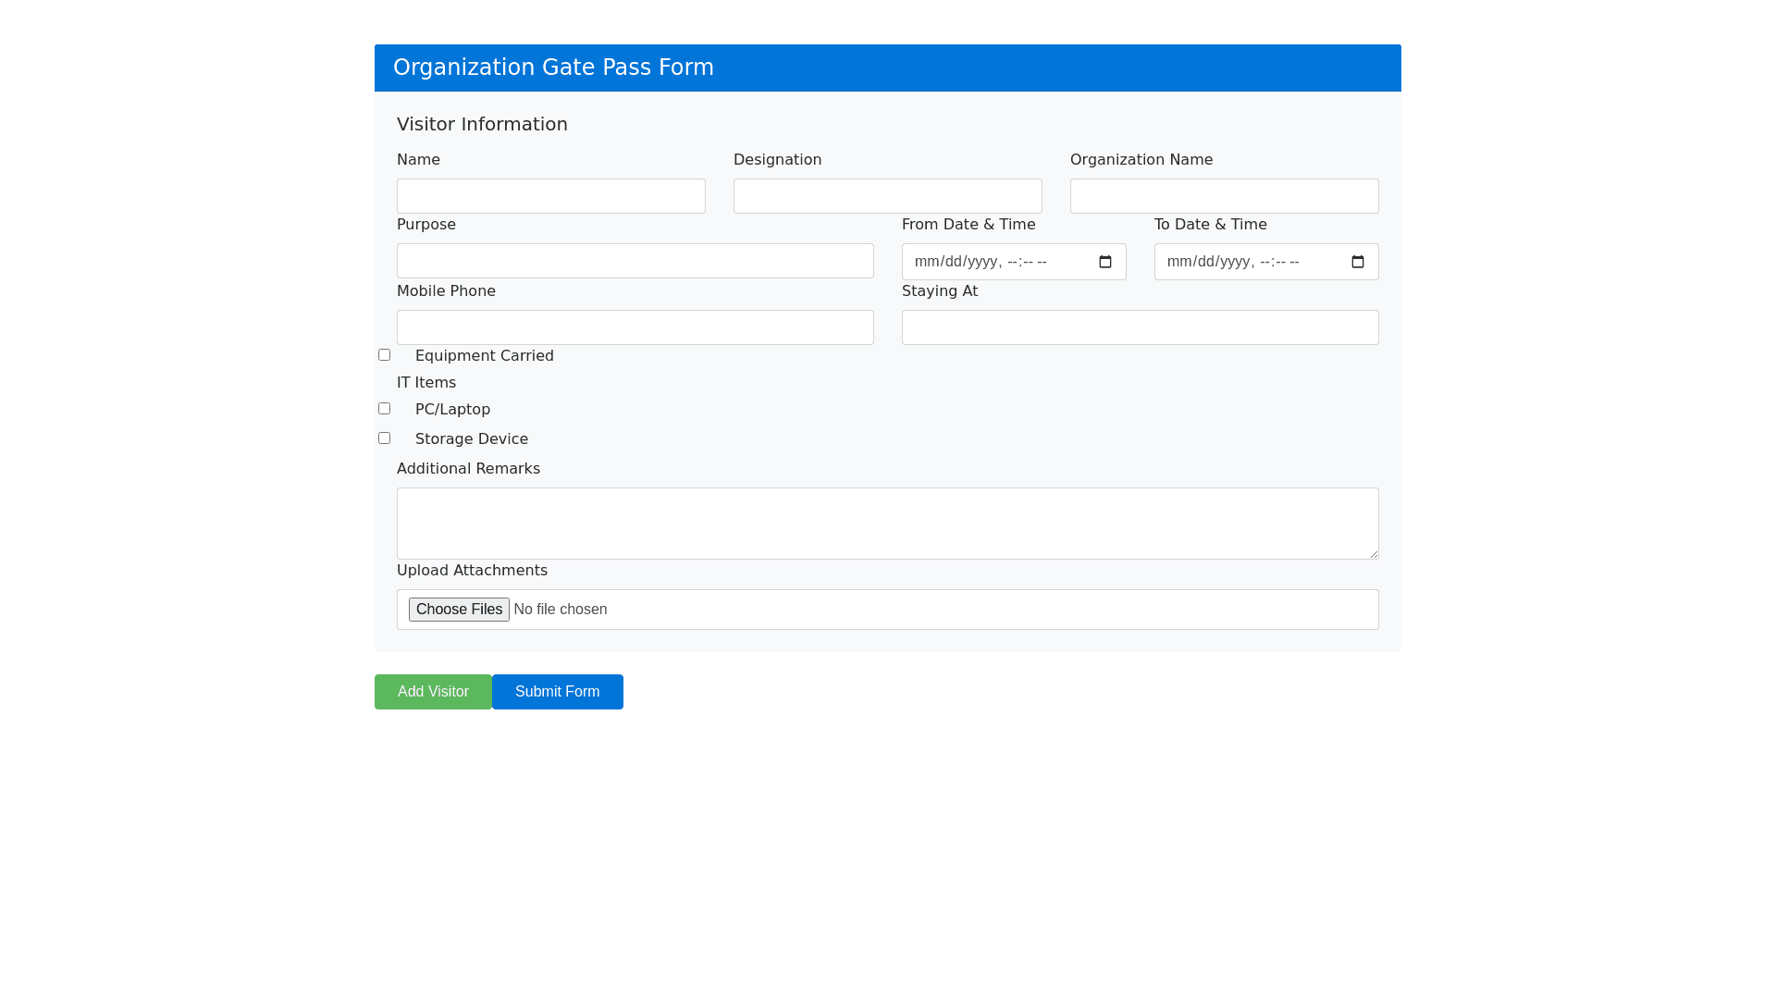
Task: Focus the Mobile Phone field
Action: (635, 327)
